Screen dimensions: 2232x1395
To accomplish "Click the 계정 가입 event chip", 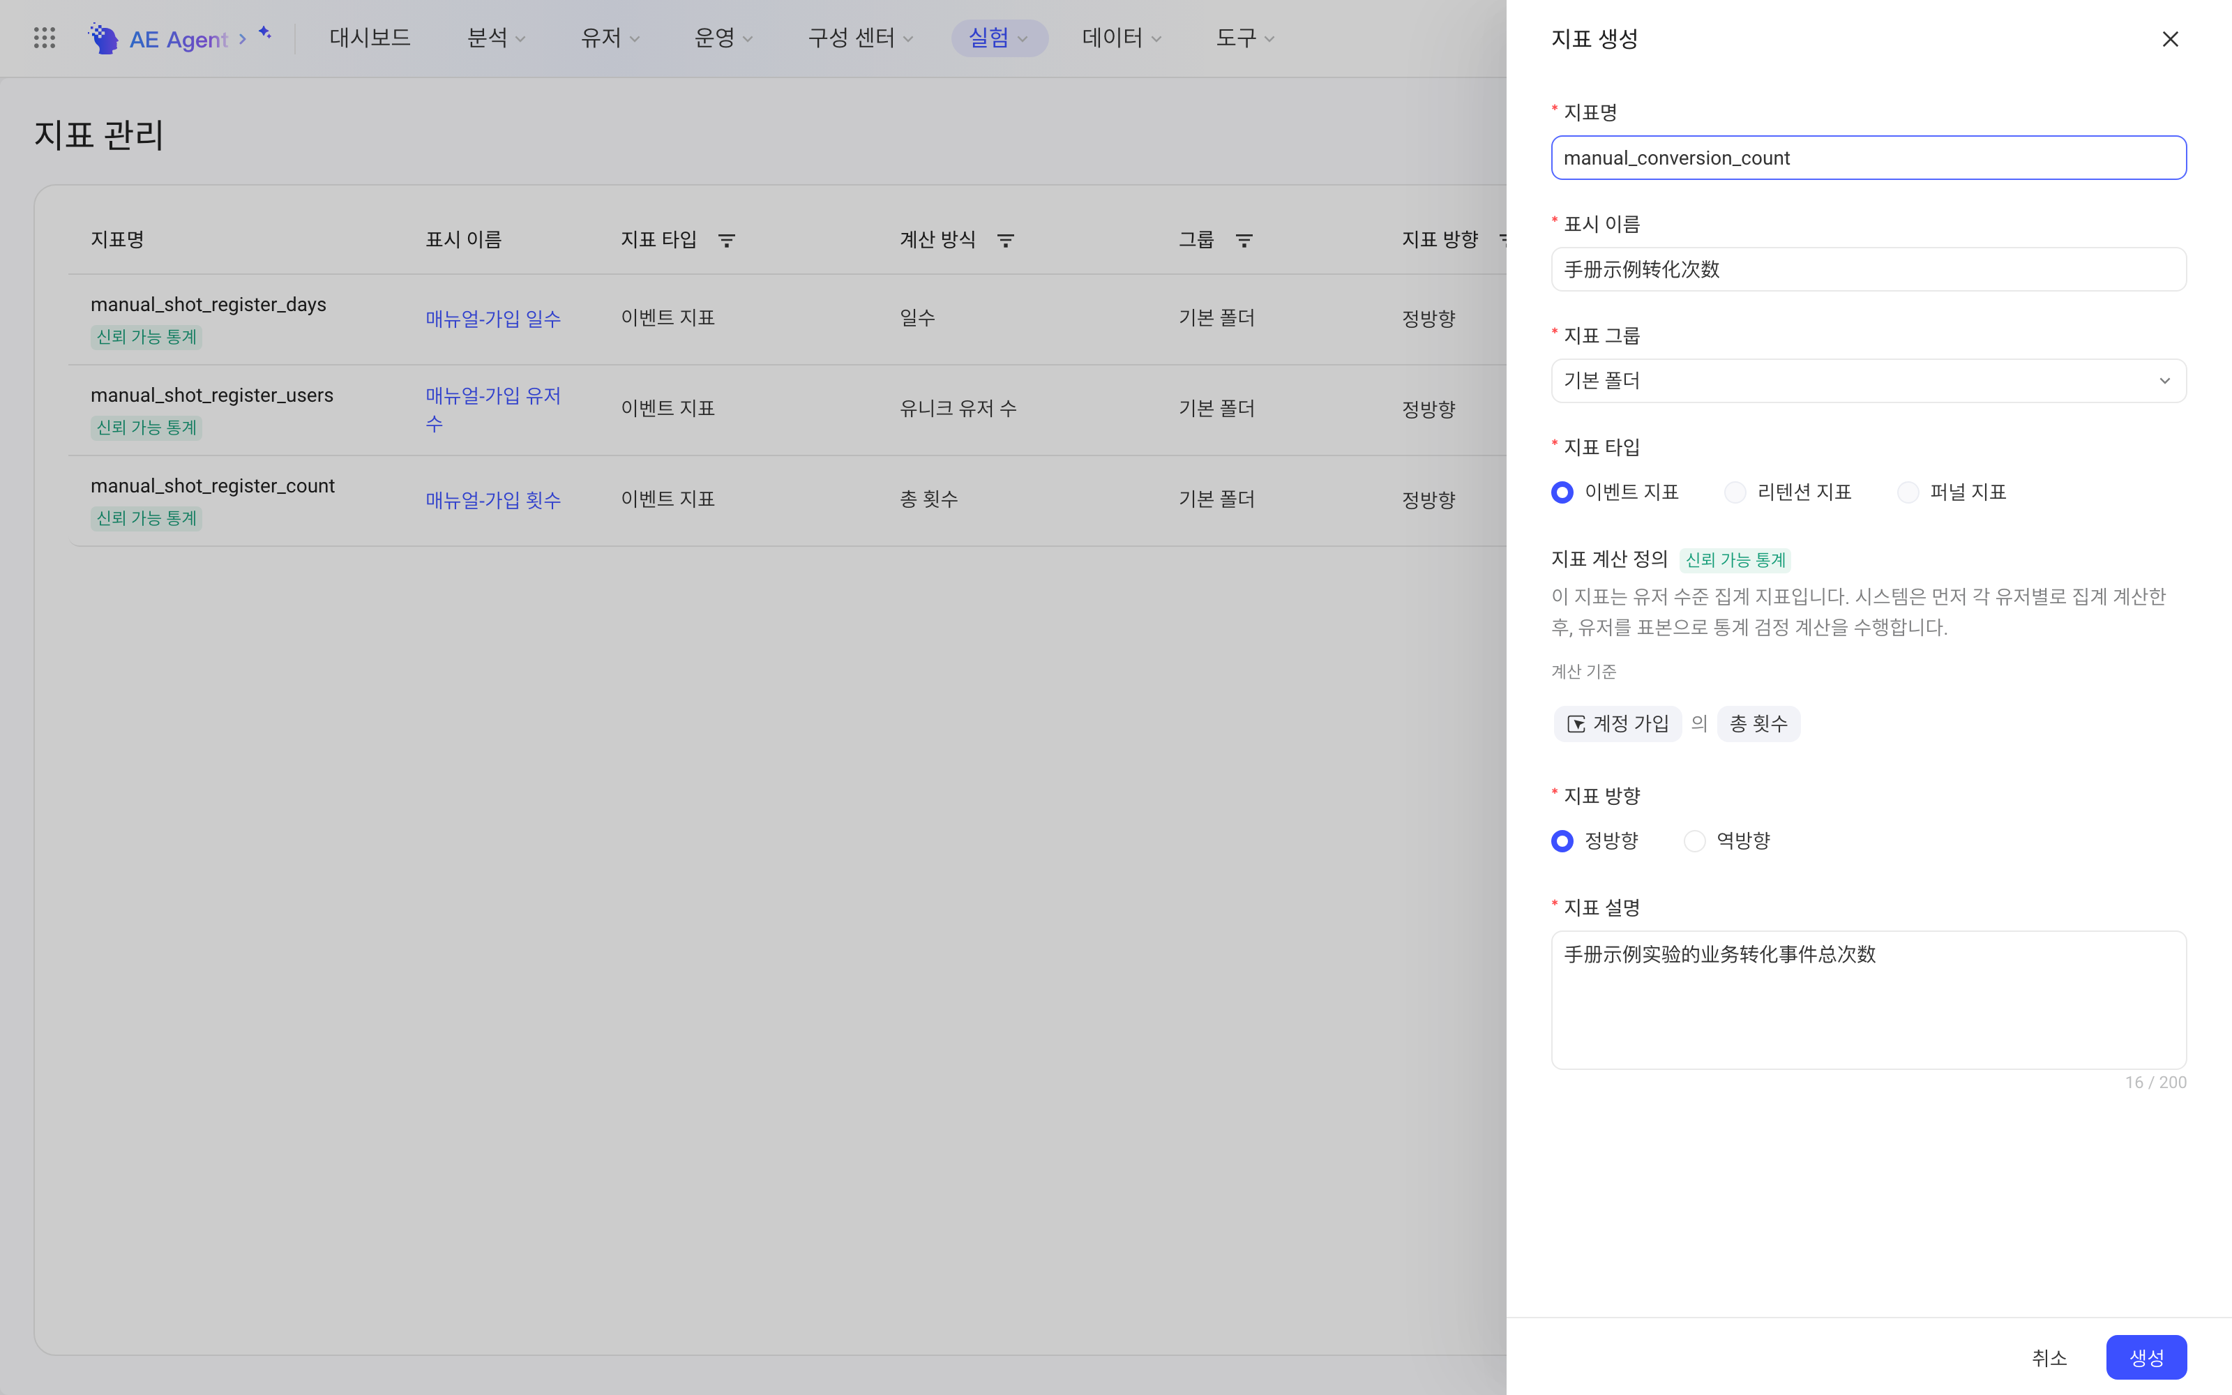I will click(1618, 723).
